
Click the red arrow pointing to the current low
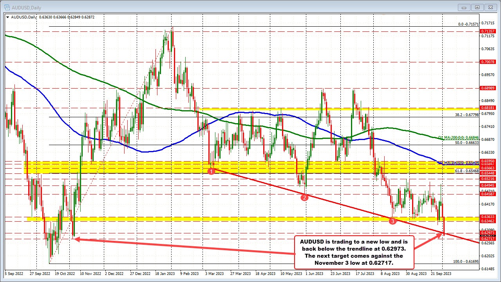pos(440,234)
